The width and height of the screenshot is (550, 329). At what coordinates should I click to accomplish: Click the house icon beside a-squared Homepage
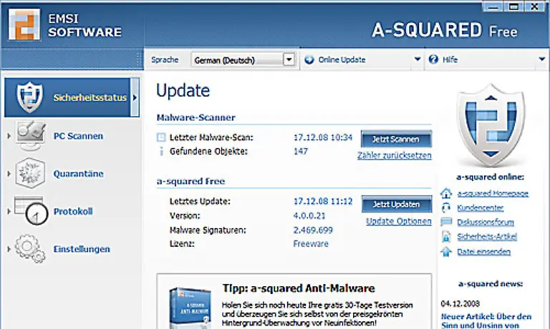coord(446,193)
